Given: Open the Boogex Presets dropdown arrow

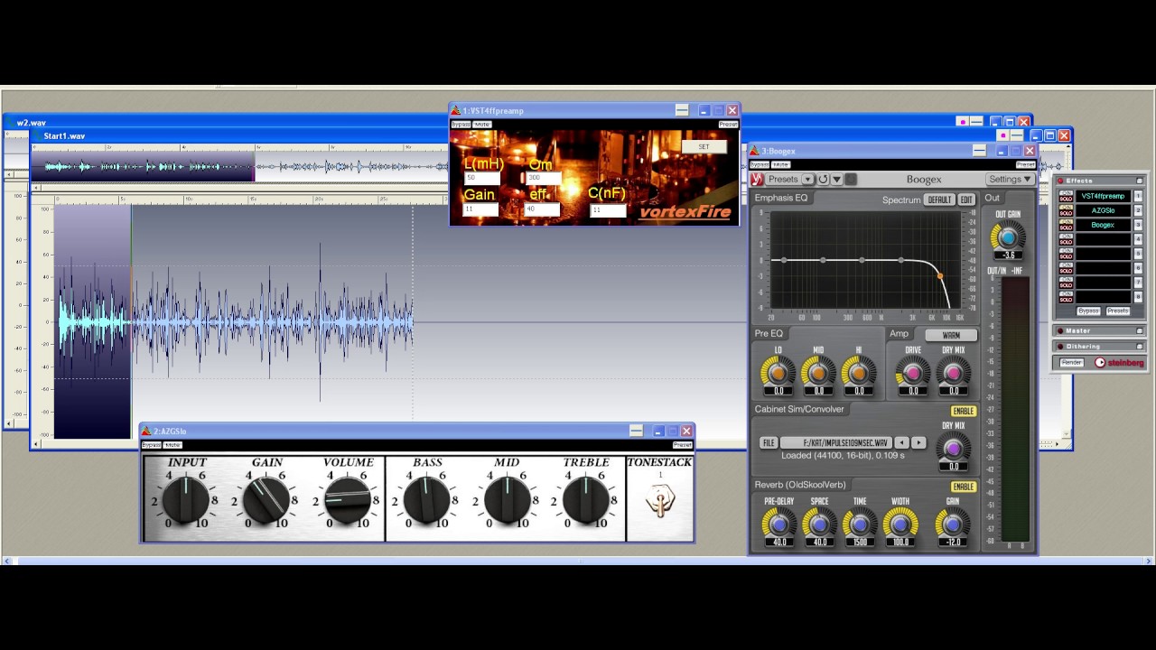Looking at the screenshot, I should (808, 179).
